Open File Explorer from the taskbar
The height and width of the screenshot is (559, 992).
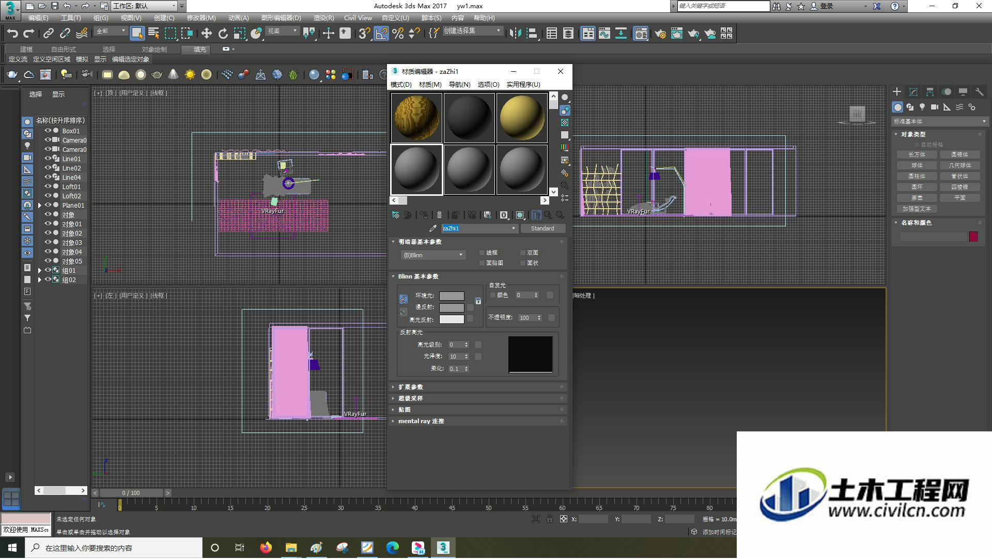(x=291, y=548)
